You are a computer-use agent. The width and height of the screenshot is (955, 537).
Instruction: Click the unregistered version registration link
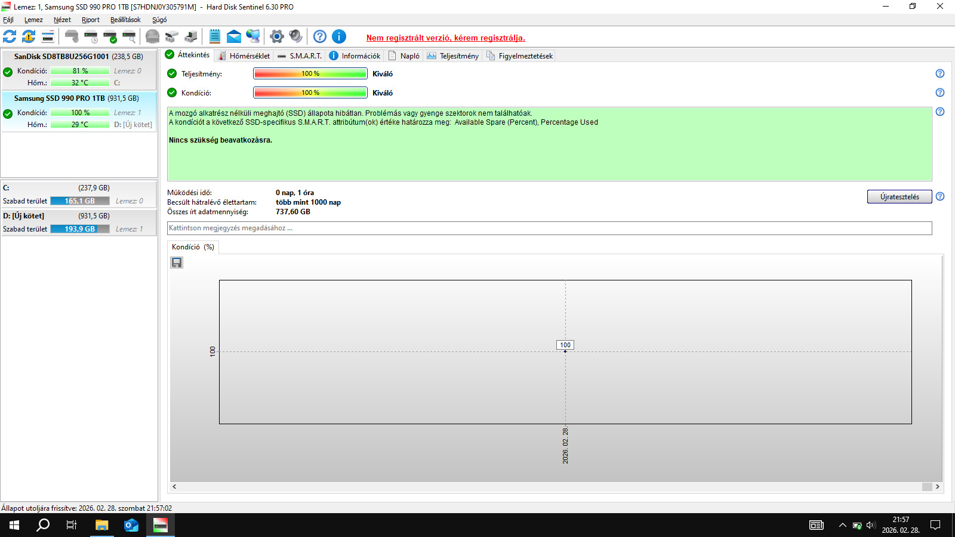click(x=446, y=38)
